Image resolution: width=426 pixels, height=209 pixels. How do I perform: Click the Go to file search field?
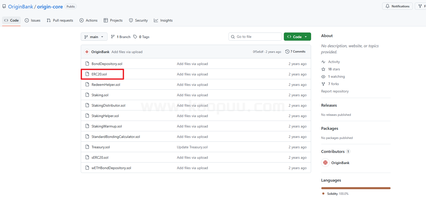(x=255, y=37)
